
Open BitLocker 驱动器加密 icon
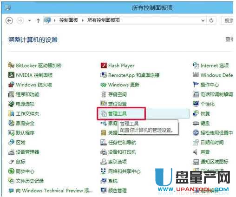coord(11,66)
